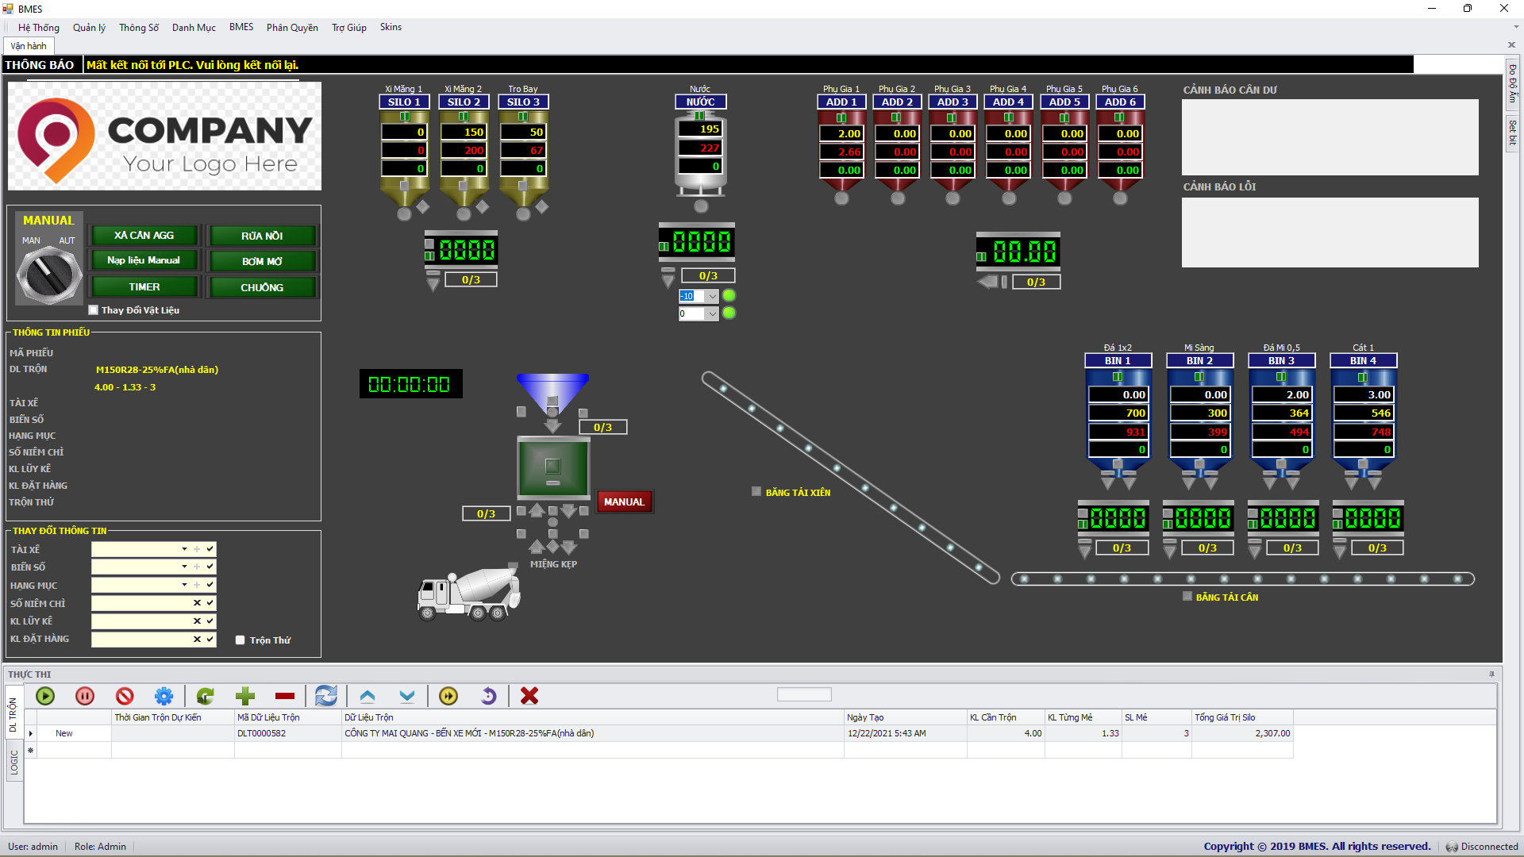
Task: Confirm TÀI XẾ with checkmark icon
Action: pos(210,549)
